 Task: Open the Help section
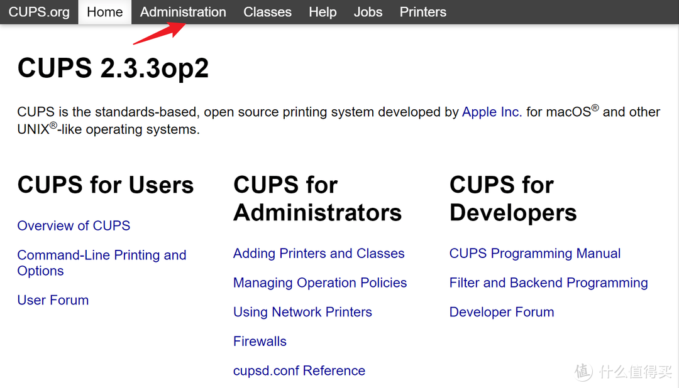(x=323, y=12)
